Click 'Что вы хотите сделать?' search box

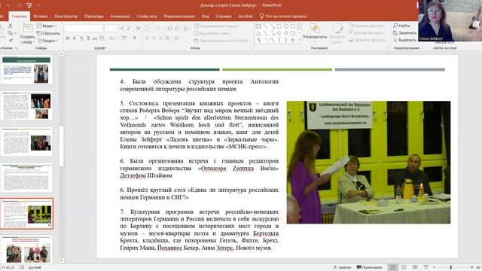(x=283, y=17)
